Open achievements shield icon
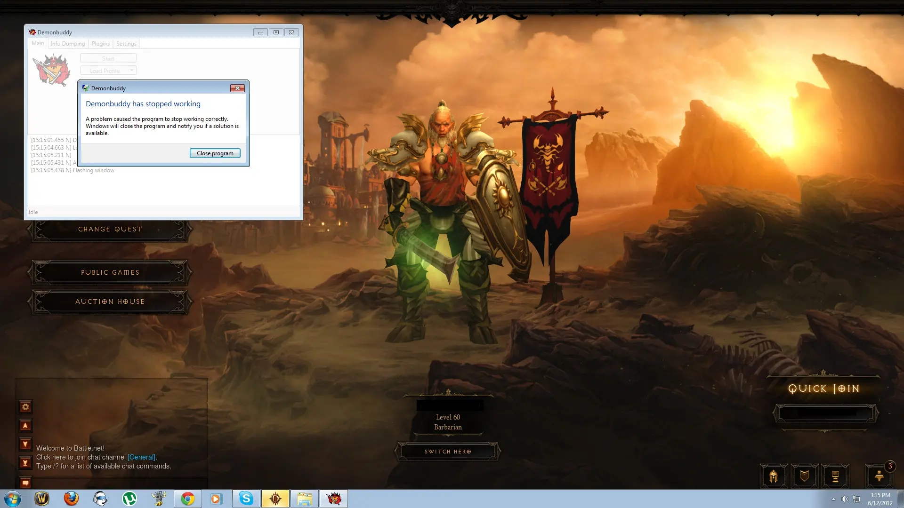Viewport: 904px width, 508px height. coord(805,476)
